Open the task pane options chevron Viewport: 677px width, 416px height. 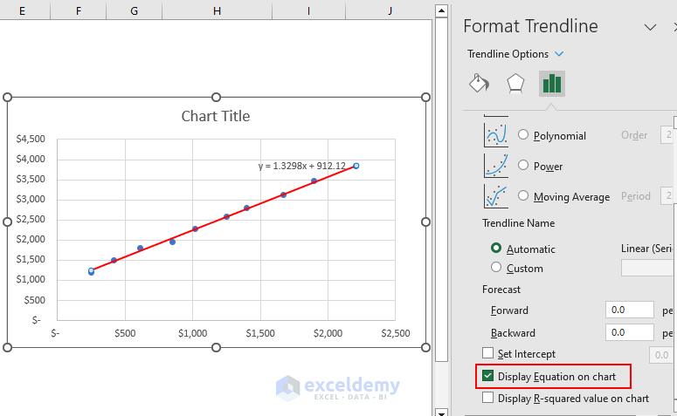coord(650,28)
